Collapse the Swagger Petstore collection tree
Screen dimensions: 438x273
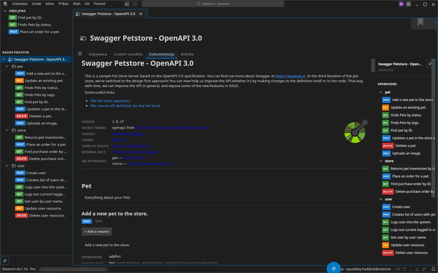(x=4, y=59)
